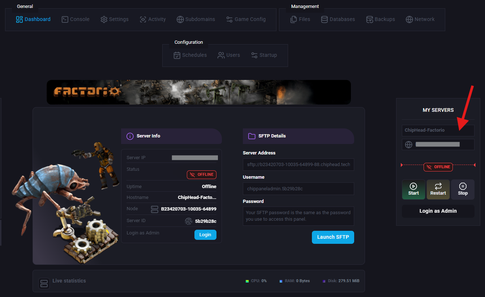Viewport: 485px width, 297px height.
Task: Click the Backups icon
Action: click(369, 20)
